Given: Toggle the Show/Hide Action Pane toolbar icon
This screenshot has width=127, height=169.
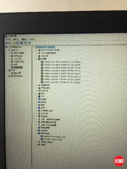Looking at the screenshot, I should click(x=25, y=43).
